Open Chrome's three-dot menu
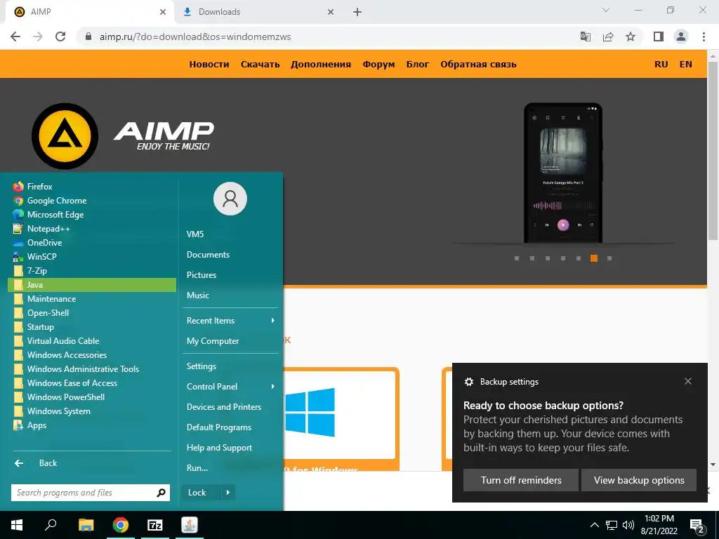This screenshot has height=539, width=719. [x=704, y=36]
